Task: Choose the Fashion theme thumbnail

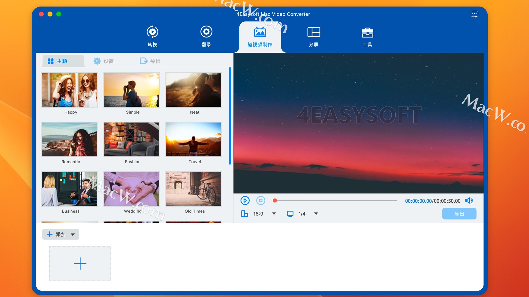Action: click(131, 139)
